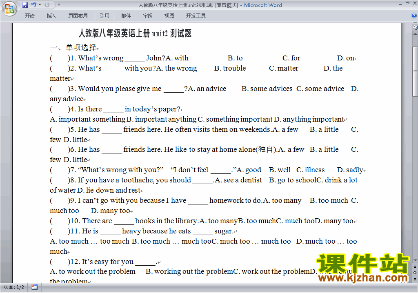Open the round Office Button menu

pyautogui.click(x=9, y=9)
